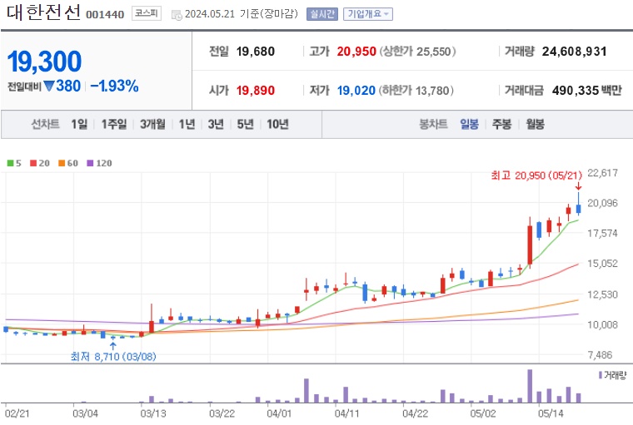Image resolution: width=633 pixels, height=425 pixels.
Task: Open the 기업개요 dropdown
Action: (x=368, y=14)
